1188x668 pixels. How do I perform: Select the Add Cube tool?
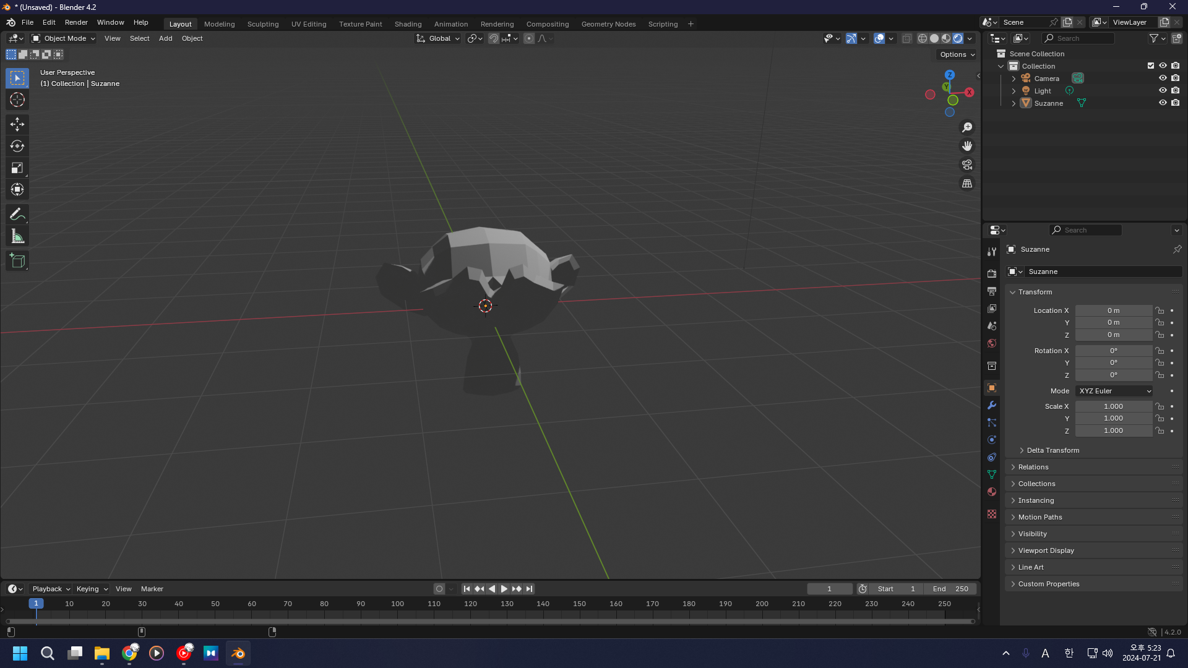[17, 261]
